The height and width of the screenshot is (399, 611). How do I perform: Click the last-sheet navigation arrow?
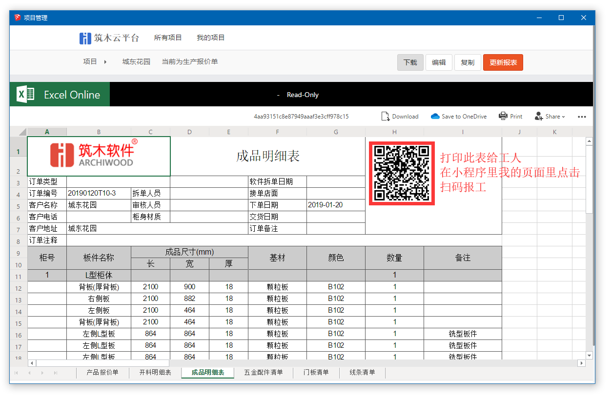pyautogui.click(x=55, y=373)
